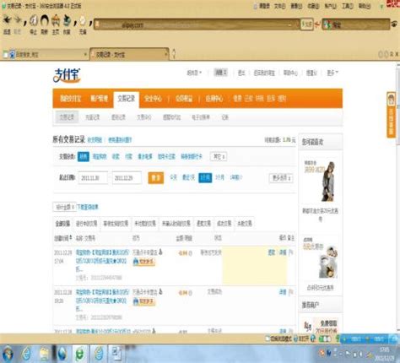
Task: Click the note flag icon in first row
Action: (x=291, y=252)
